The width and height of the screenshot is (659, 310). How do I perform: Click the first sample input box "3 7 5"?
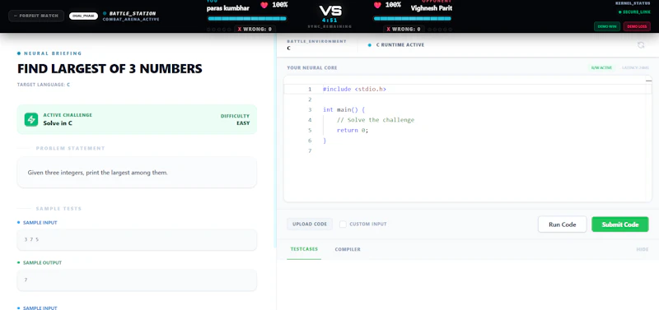(x=137, y=239)
